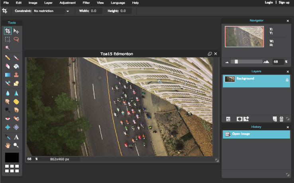
Task: Select the Smudge finger tool
Action: tap(8, 102)
